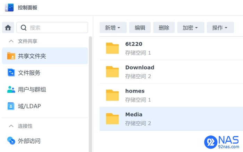Click the orange Shared Folder sidebar icon
This screenshot has width=243, height=152.
pyautogui.click(x=11, y=56)
